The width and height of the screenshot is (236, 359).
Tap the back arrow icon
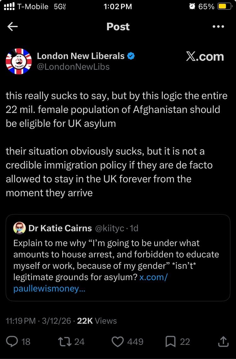(x=13, y=27)
